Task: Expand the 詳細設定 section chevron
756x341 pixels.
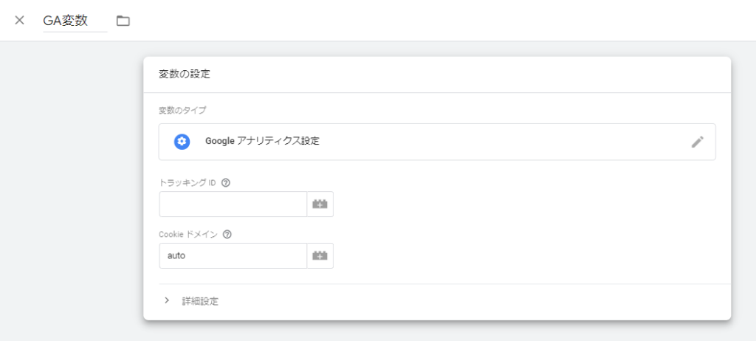Action: pos(167,300)
